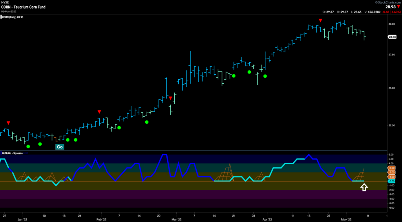Click the 'GoNoGo - Squeeze' indicator label
The image size is (402, 222).
[x=12, y=153]
